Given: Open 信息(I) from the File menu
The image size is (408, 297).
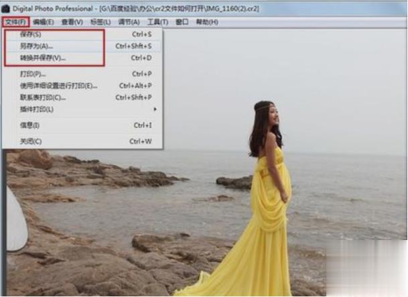Looking at the screenshot, I should pos(82,125).
